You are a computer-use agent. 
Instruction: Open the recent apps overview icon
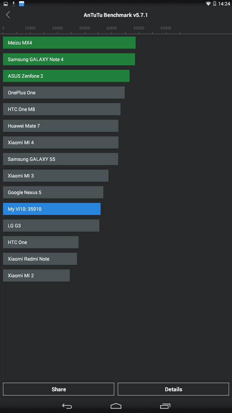165,406
